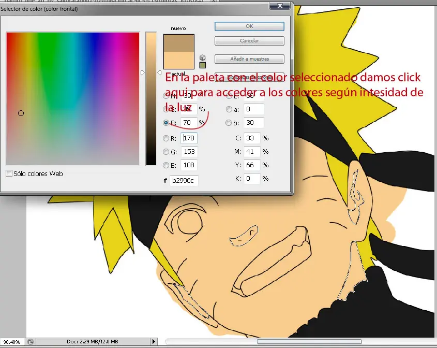Click the B value field showing 108
Viewport: 437px width, 348px height.
[x=189, y=165]
